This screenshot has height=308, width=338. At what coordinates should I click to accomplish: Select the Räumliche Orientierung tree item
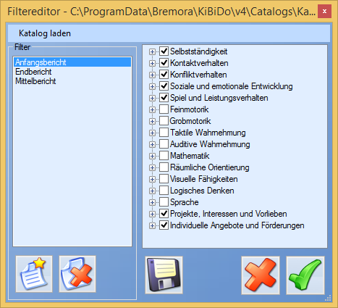click(x=210, y=167)
